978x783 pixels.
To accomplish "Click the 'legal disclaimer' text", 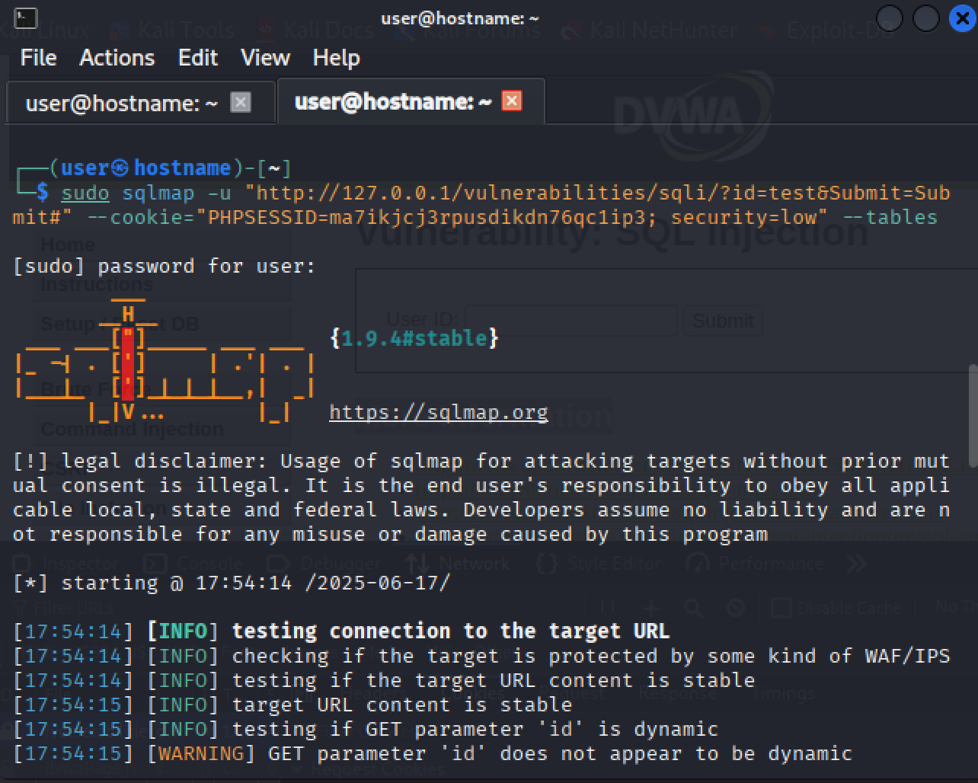I will coord(481,497).
